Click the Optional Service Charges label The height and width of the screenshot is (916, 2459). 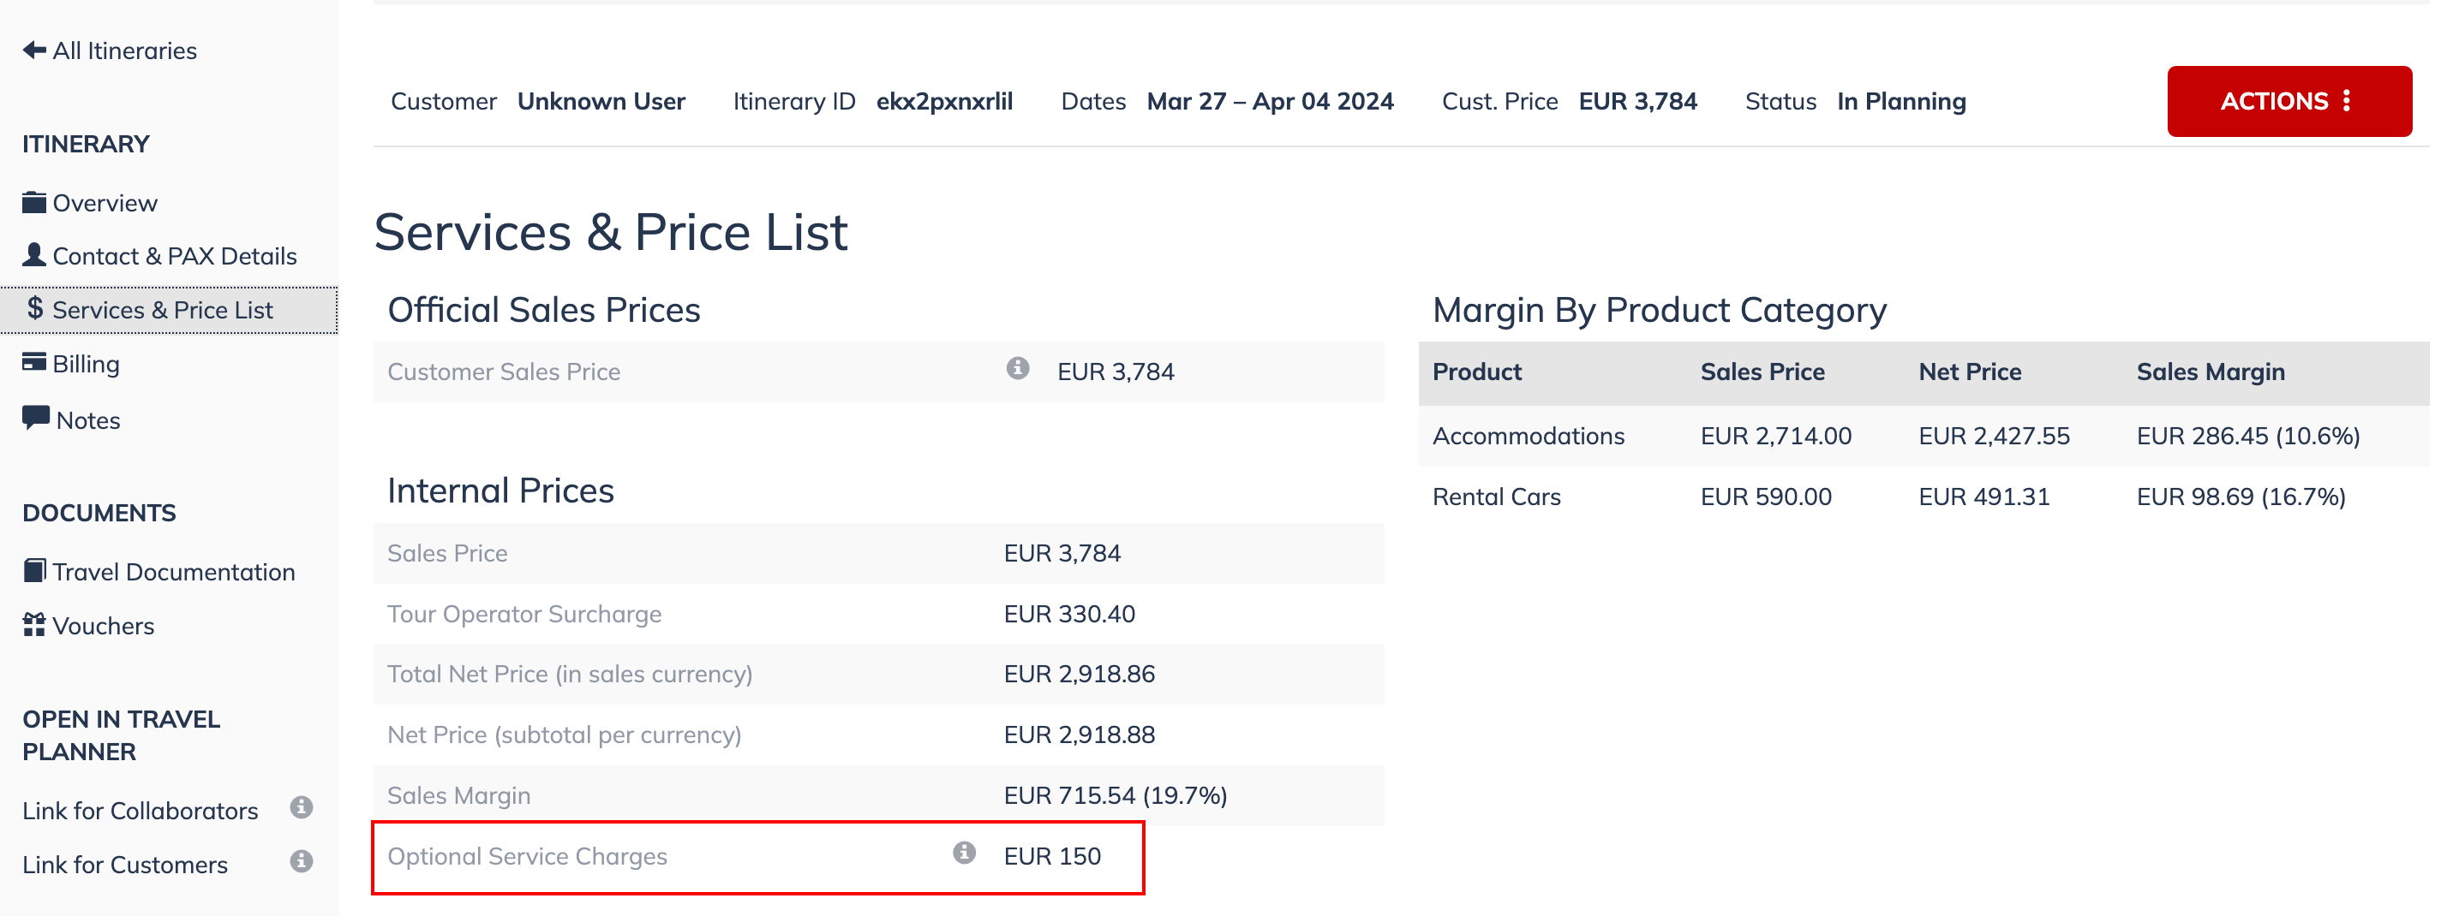(x=527, y=857)
